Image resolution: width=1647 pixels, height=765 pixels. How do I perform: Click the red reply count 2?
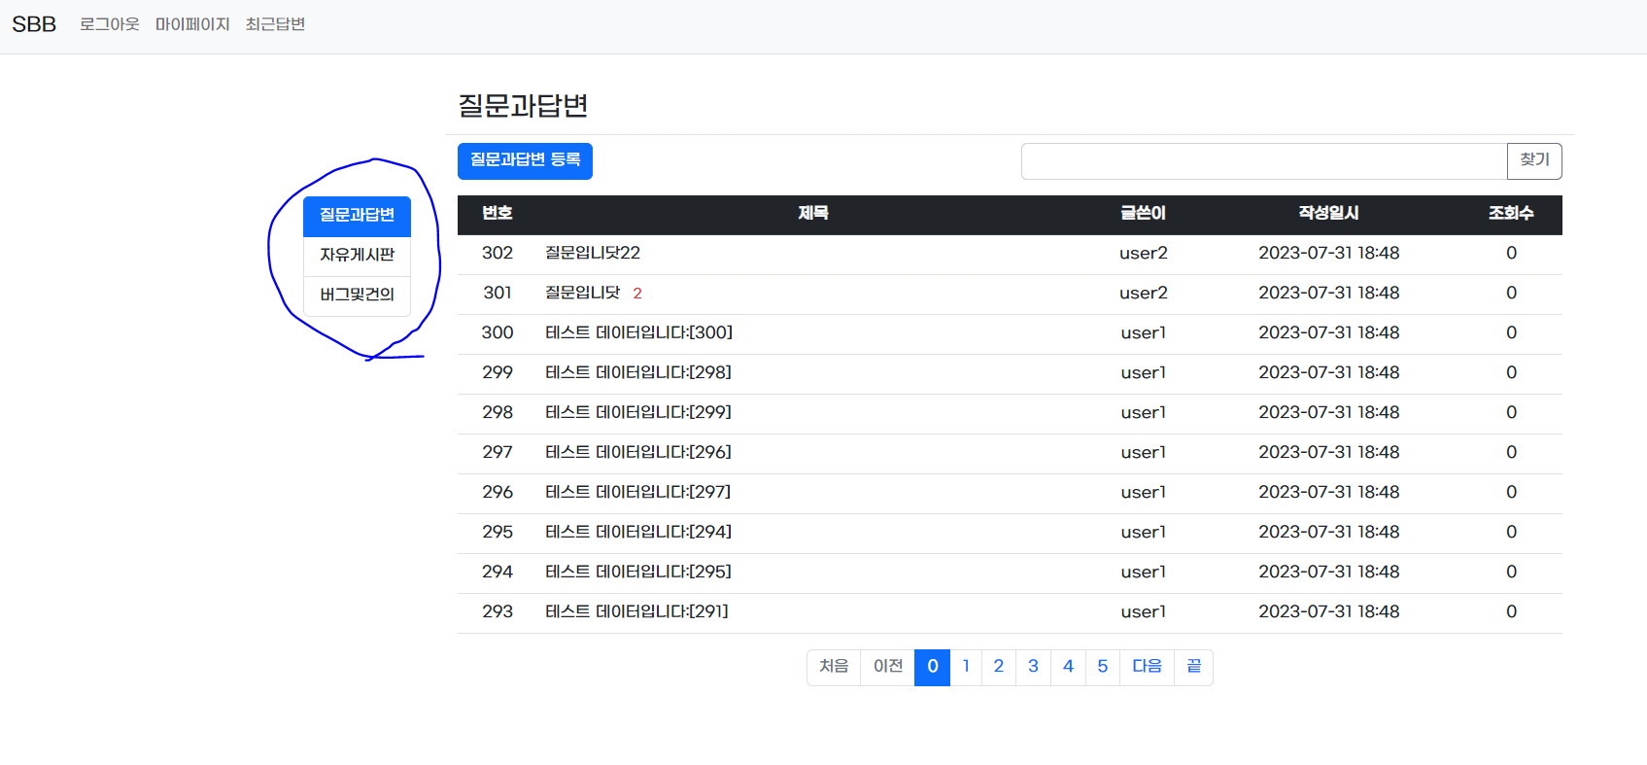(637, 294)
